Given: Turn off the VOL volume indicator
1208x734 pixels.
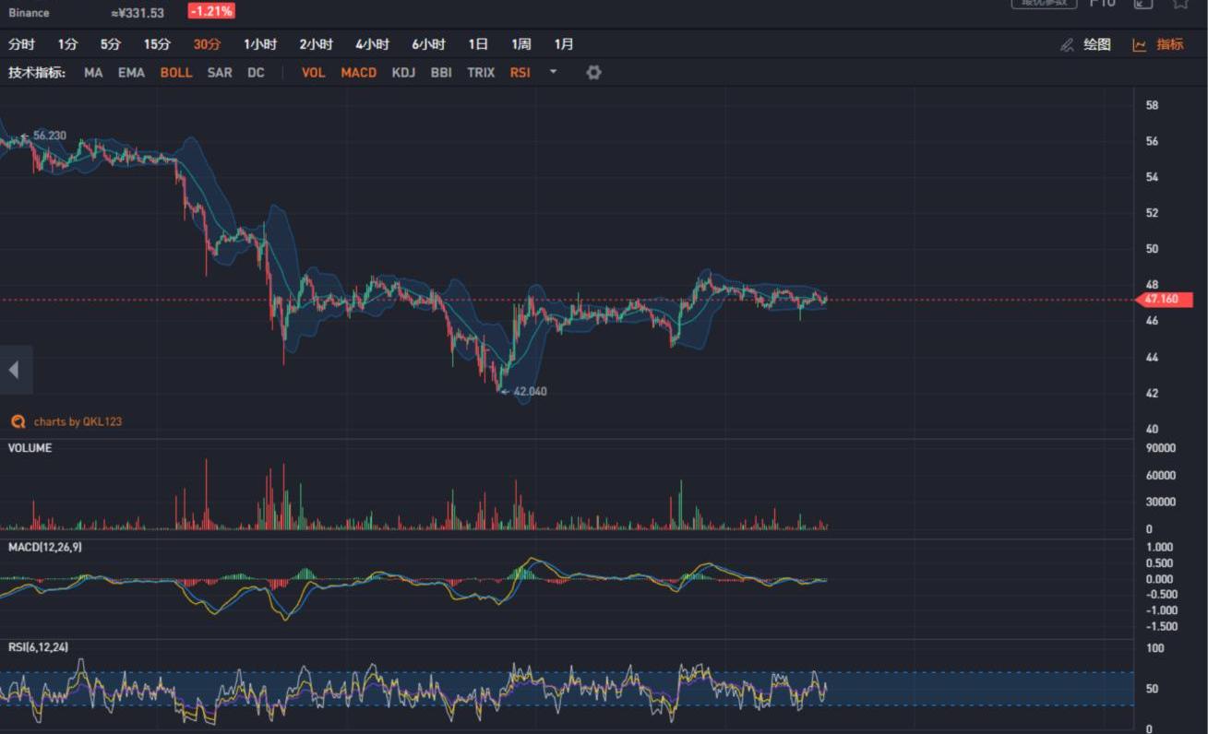Looking at the screenshot, I should [313, 72].
